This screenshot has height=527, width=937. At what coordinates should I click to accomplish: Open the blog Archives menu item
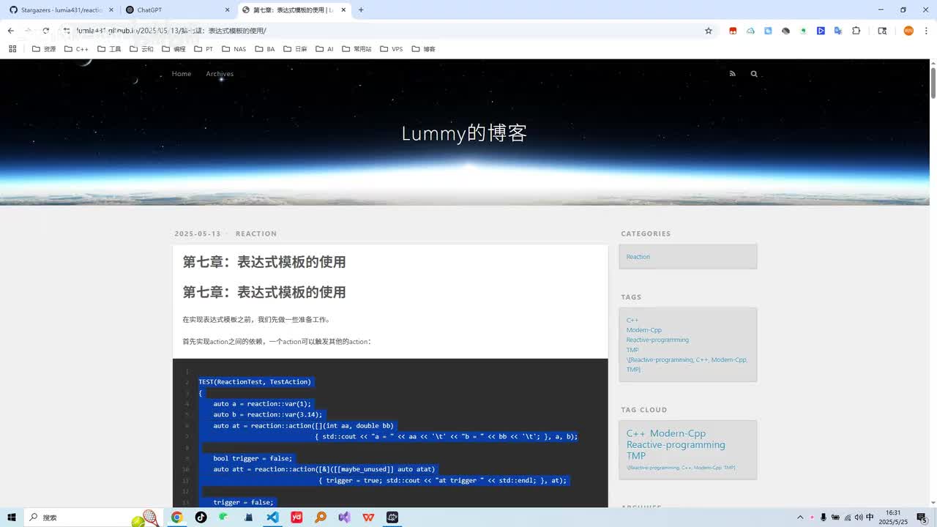click(x=220, y=74)
